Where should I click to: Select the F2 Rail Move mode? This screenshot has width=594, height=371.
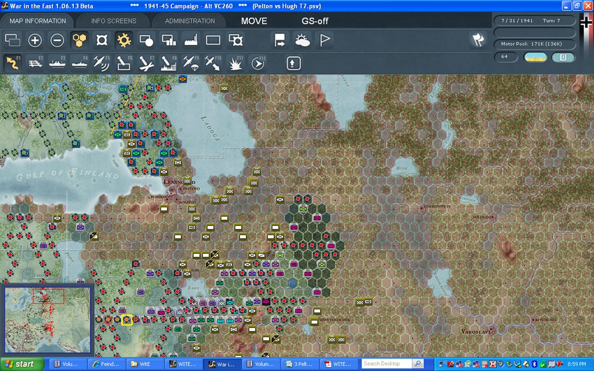point(35,63)
